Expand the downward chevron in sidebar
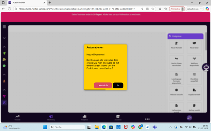211x131 pixels. 4,38
